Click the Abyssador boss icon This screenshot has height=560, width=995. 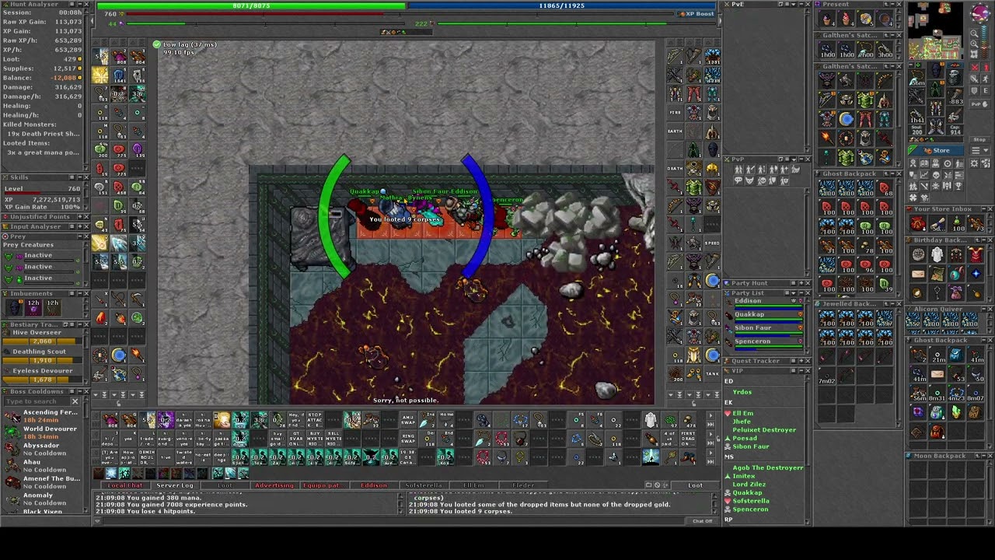coord(12,450)
